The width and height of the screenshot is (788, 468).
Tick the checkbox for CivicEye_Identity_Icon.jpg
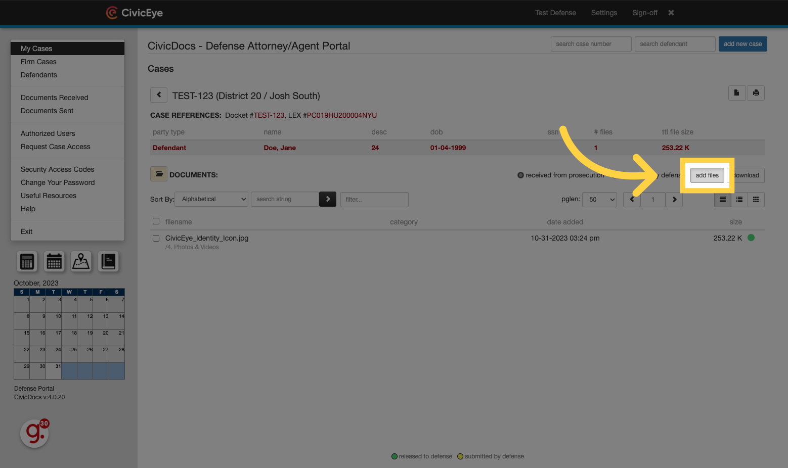(156, 238)
